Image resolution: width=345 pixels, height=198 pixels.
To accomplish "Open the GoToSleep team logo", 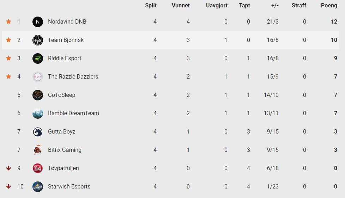I will point(38,95).
